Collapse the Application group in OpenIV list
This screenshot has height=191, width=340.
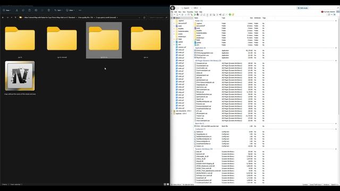336,48
